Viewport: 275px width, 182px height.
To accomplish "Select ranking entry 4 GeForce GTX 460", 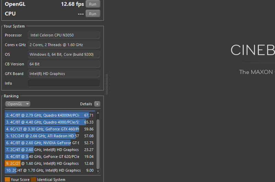I will click(50, 129).
